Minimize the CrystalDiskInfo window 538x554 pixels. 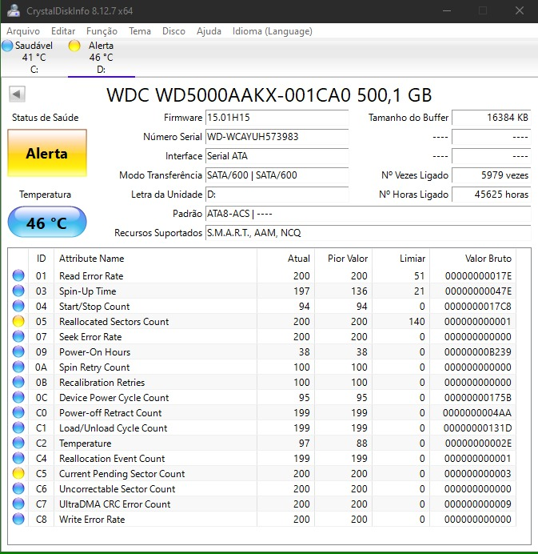(x=447, y=10)
